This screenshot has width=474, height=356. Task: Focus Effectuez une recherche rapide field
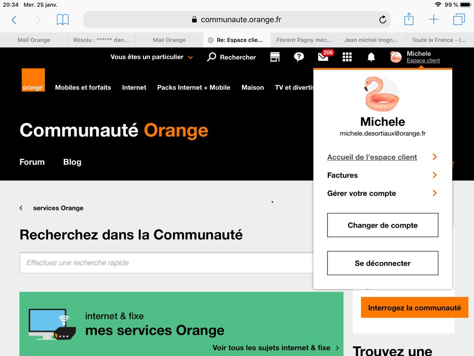tap(166, 263)
